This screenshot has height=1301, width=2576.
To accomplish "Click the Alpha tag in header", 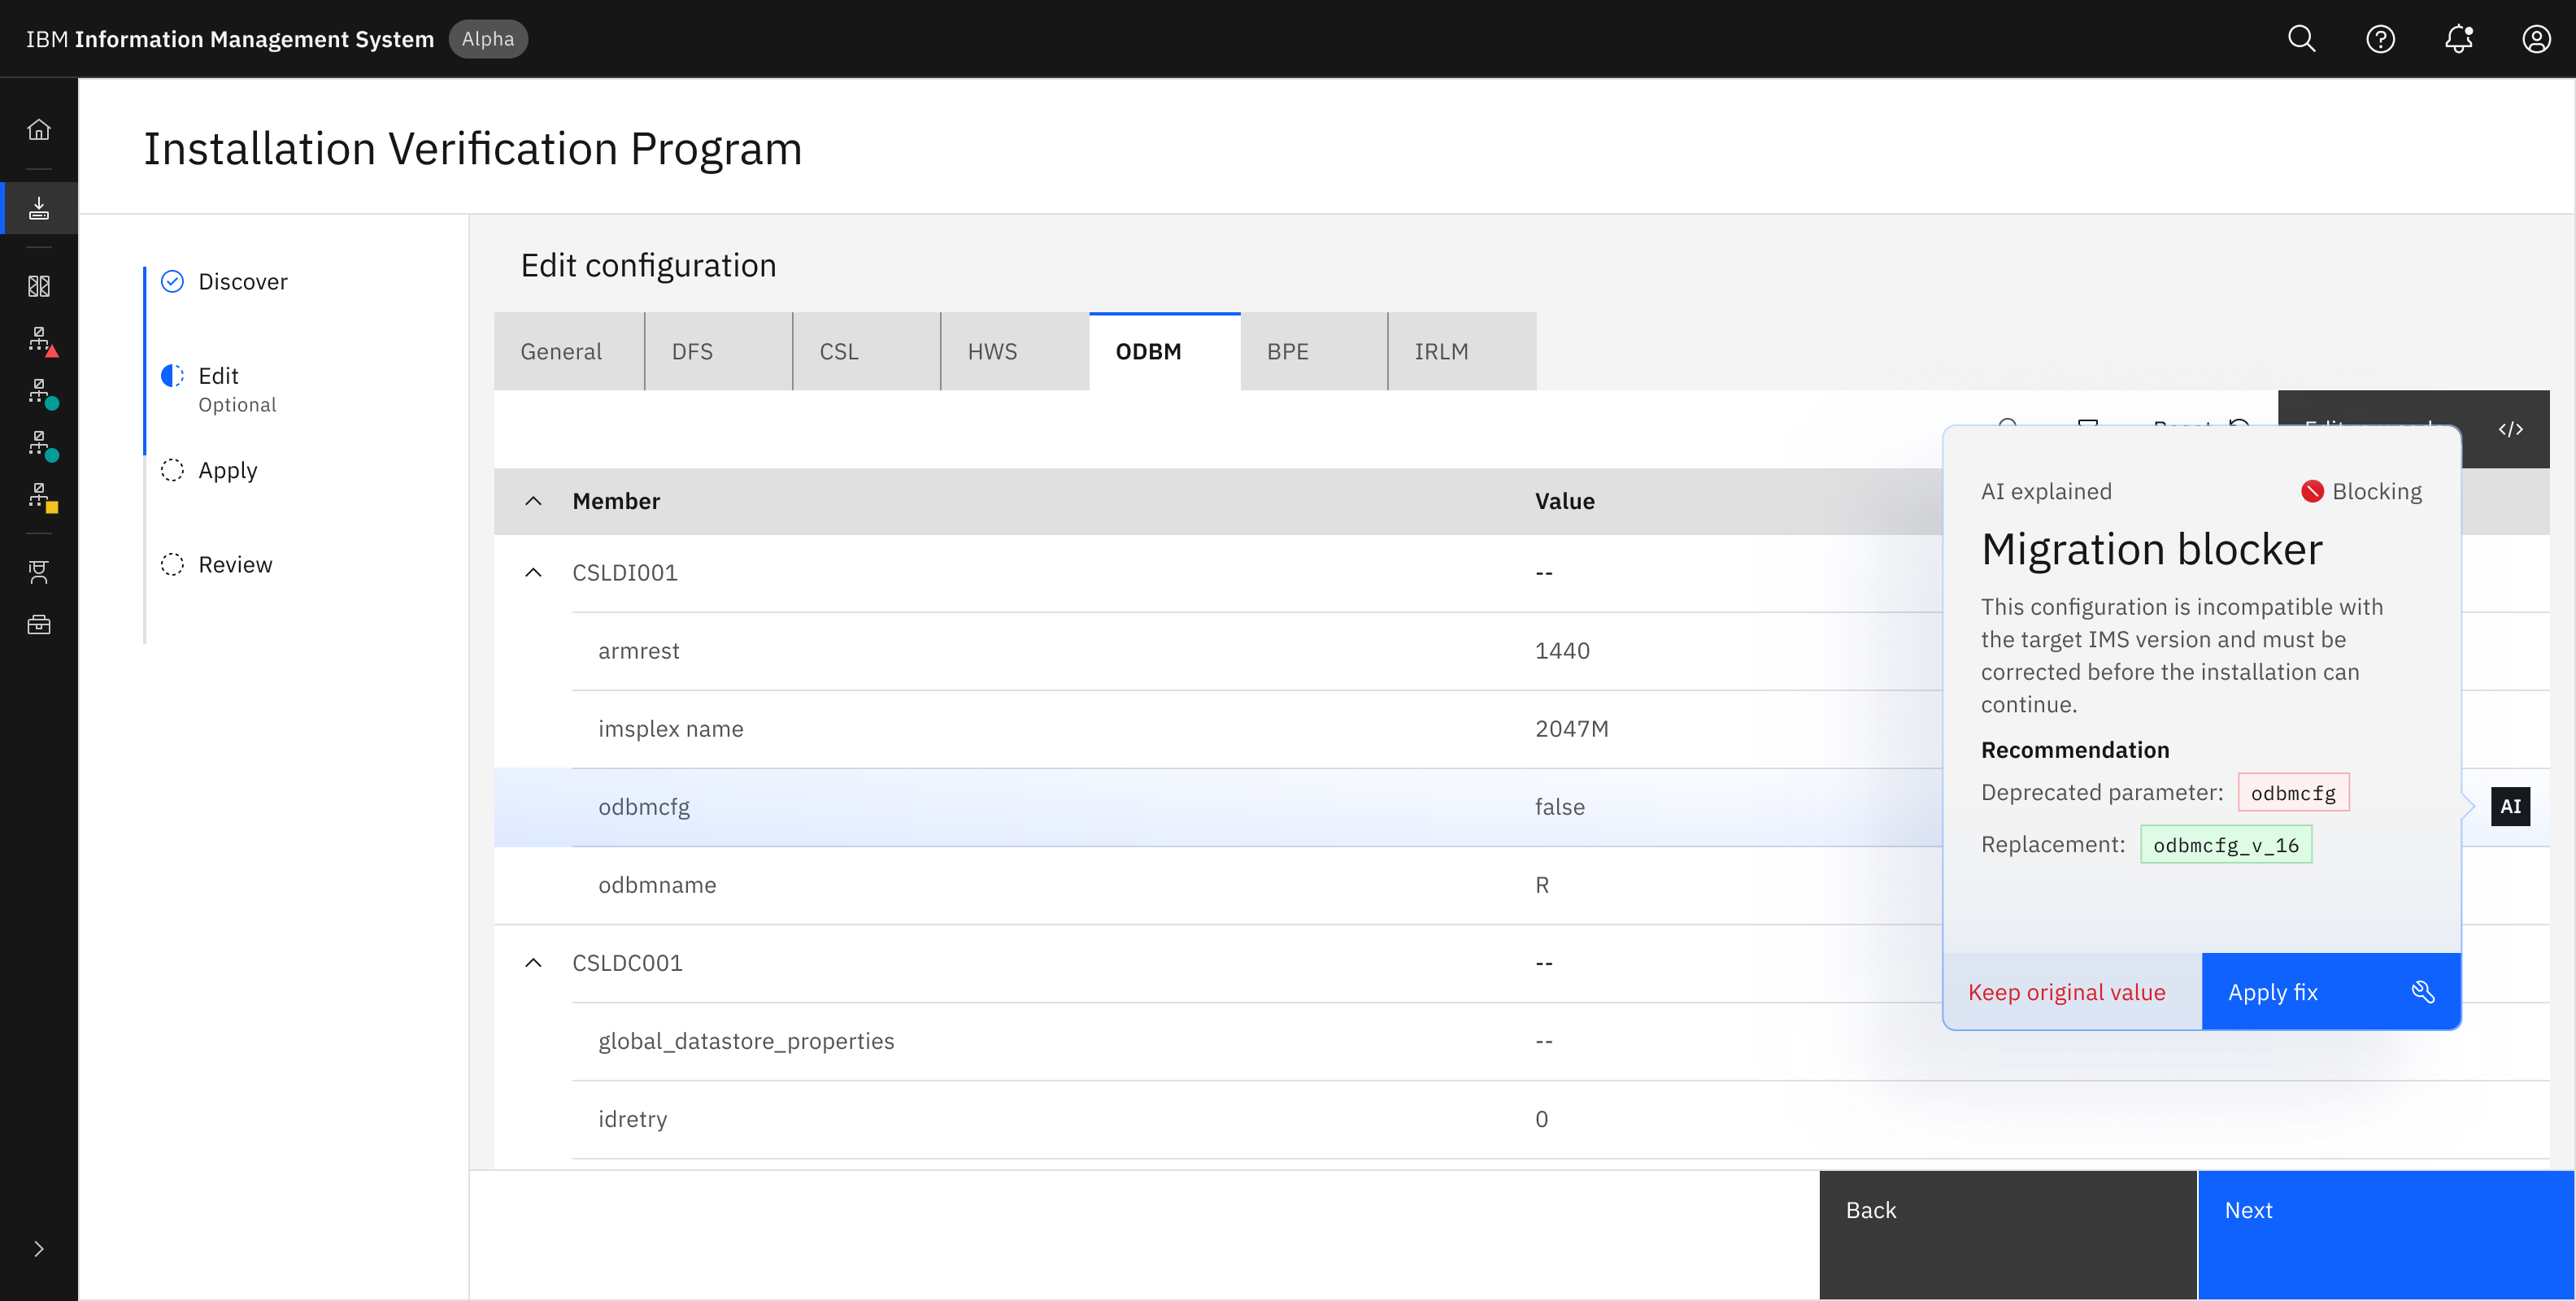I will pyautogui.click(x=488, y=39).
